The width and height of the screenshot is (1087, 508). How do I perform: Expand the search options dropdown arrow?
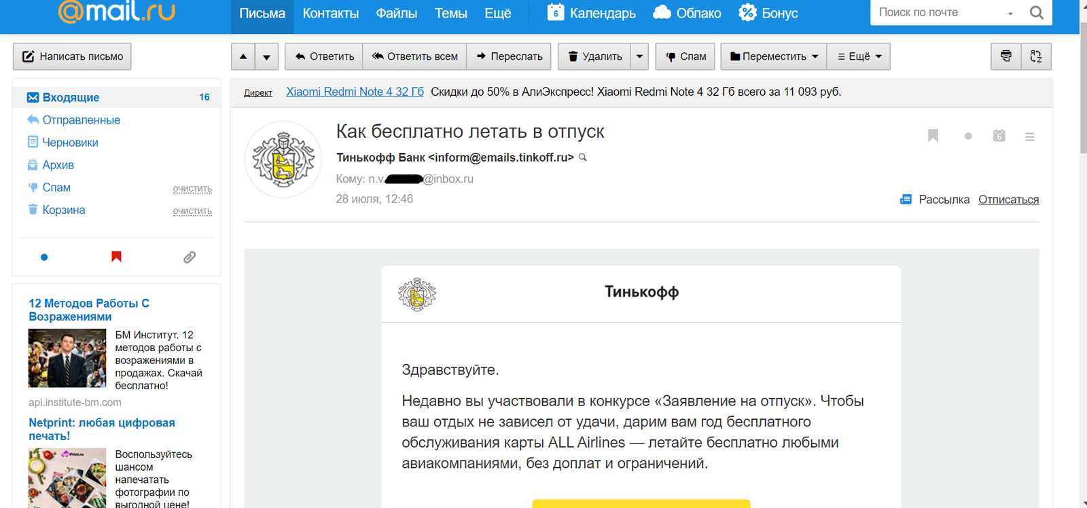(x=1010, y=14)
